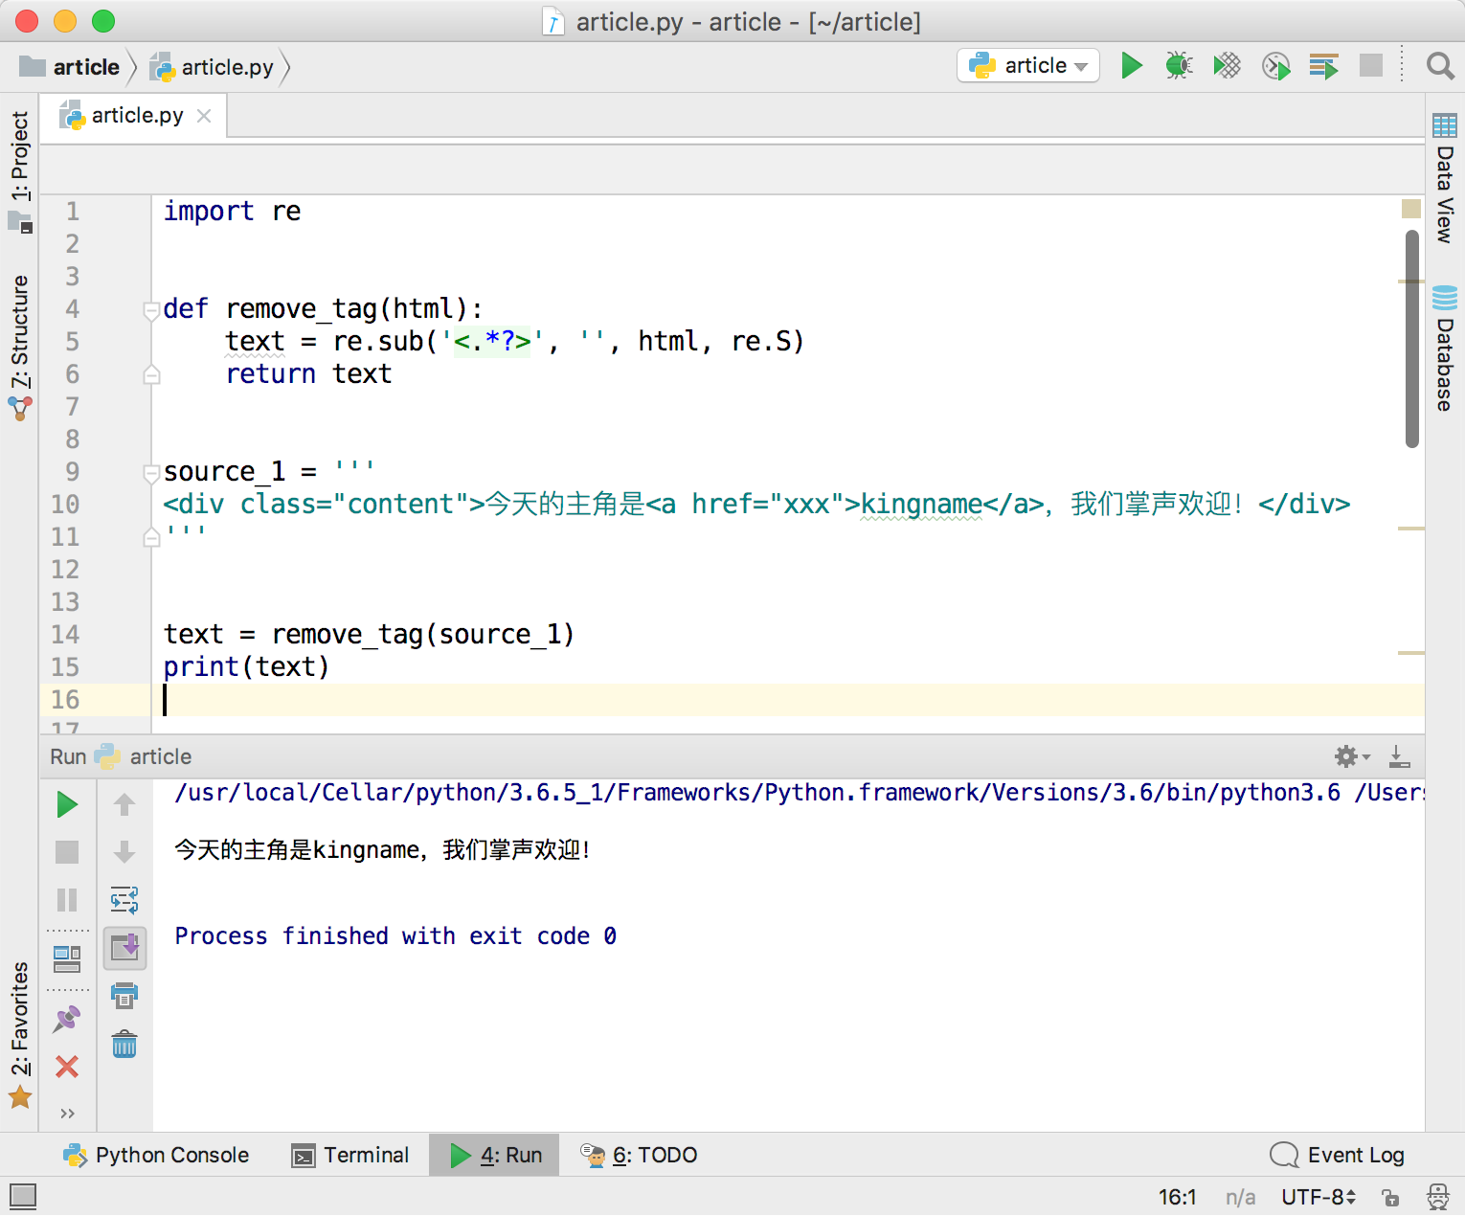Close the Run tab with red X

[x=67, y=1067]
